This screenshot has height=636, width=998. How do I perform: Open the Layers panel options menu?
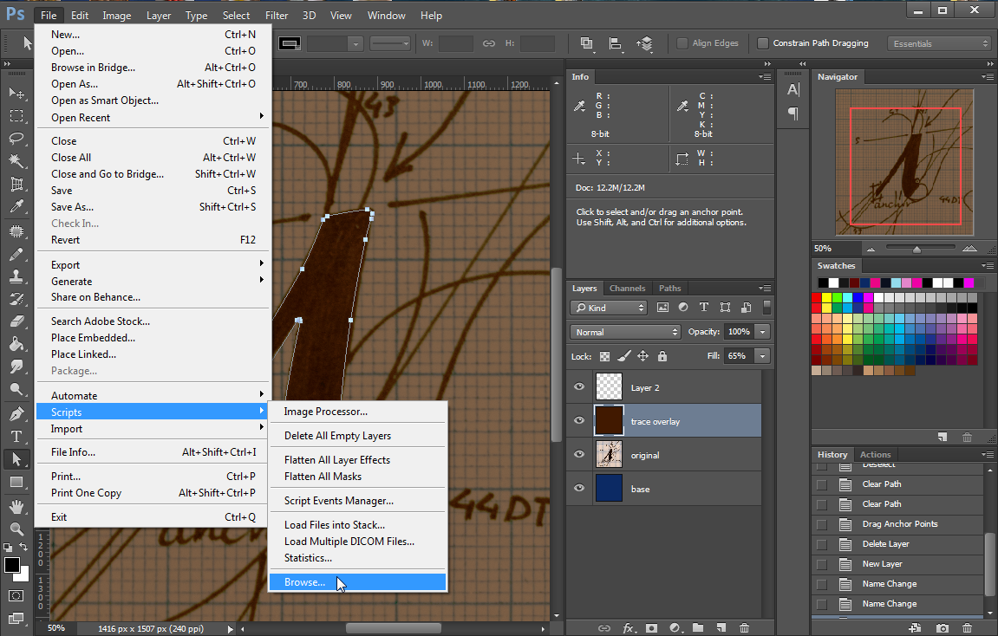pyautogui.click(x=765, y=289)
